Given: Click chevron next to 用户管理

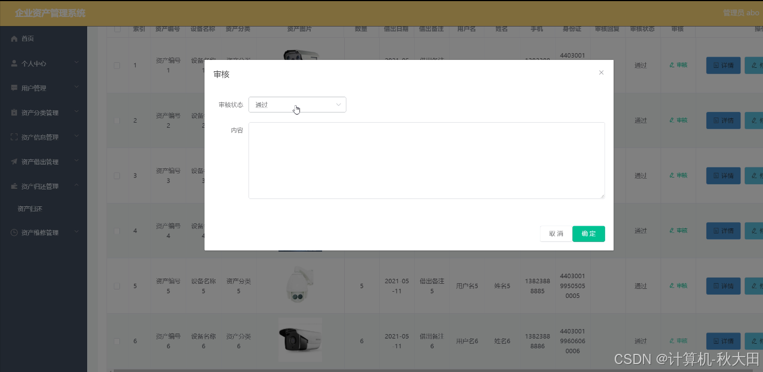Looking at the screenshot, I should click(76, 88).
